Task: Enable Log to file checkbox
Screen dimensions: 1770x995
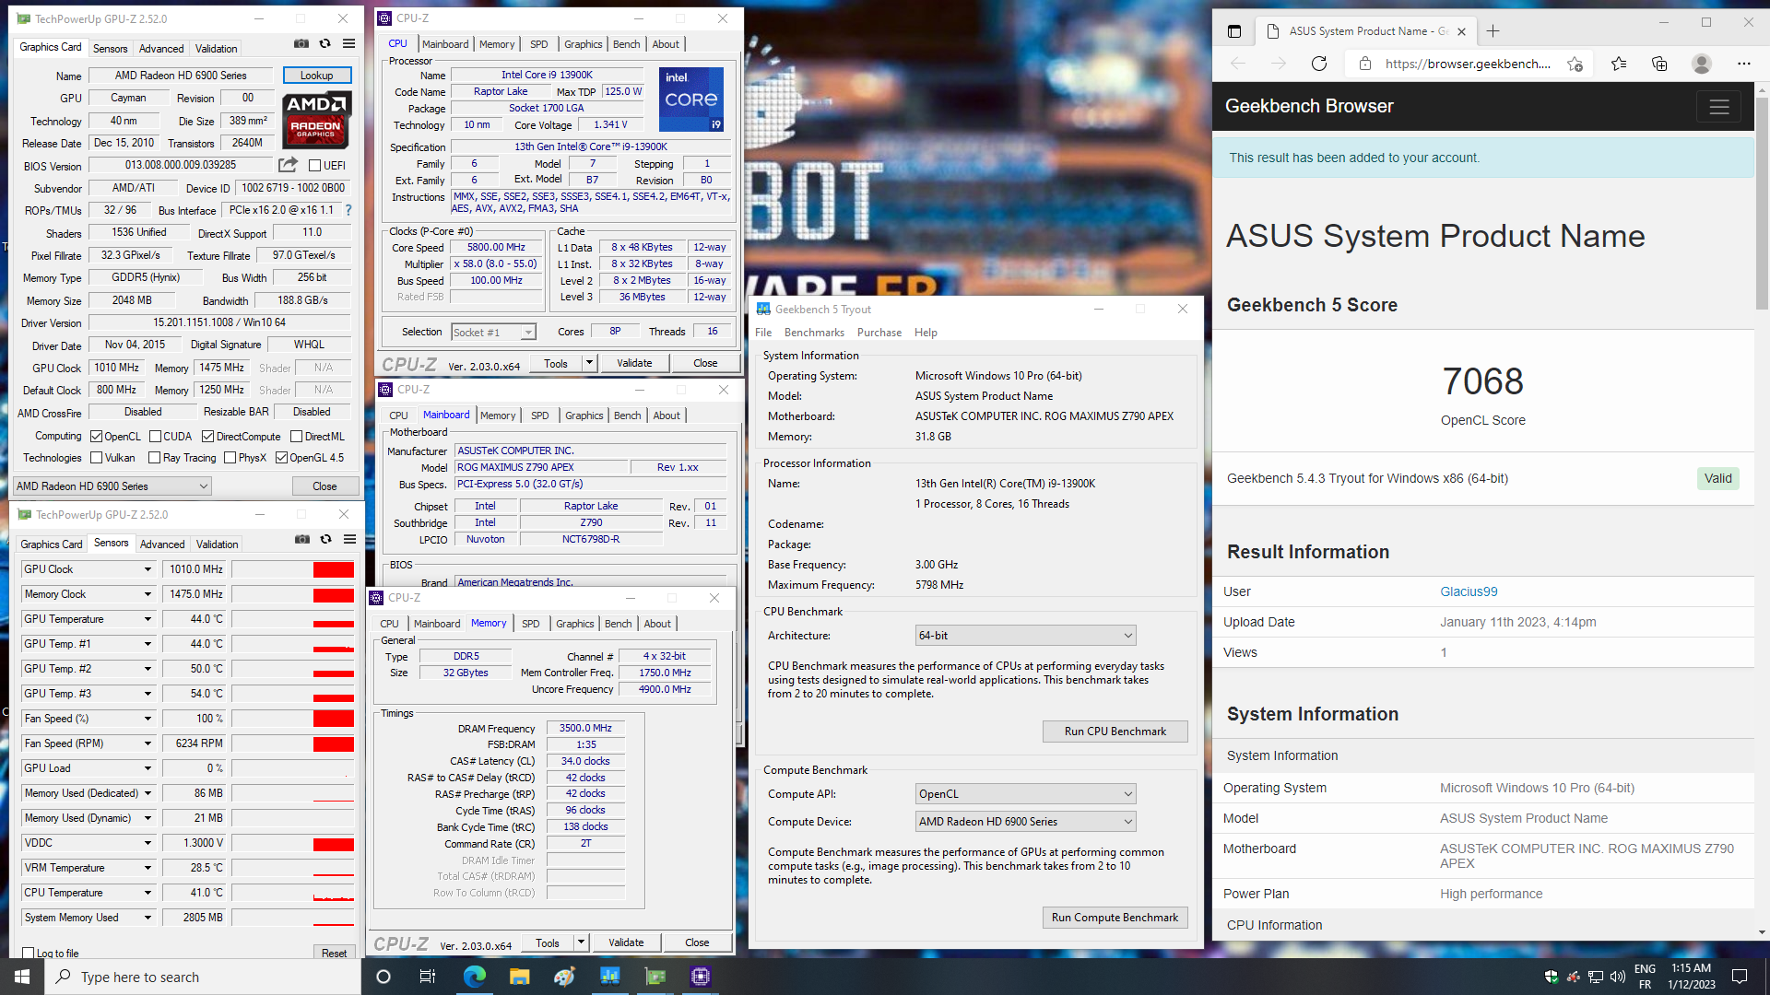Action: point(29,954)
